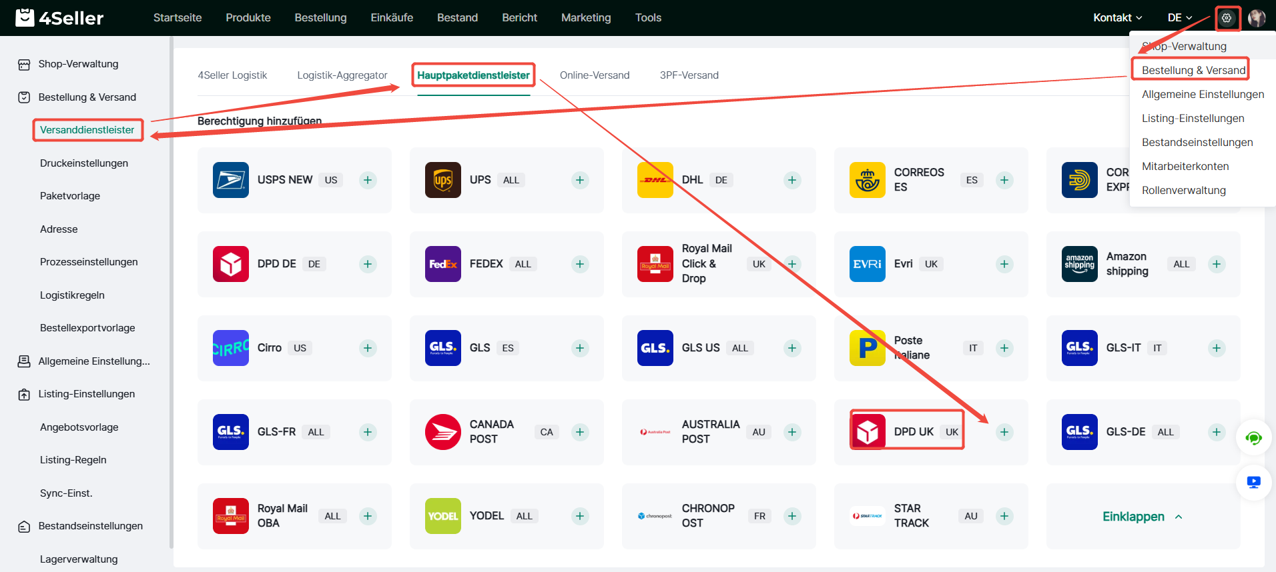Add Poste Italiane plus icon
Screen dimensions: 1276x572
1004,348
